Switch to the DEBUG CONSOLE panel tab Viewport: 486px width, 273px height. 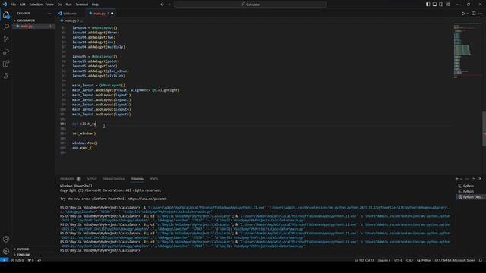[x=114, y=179]
